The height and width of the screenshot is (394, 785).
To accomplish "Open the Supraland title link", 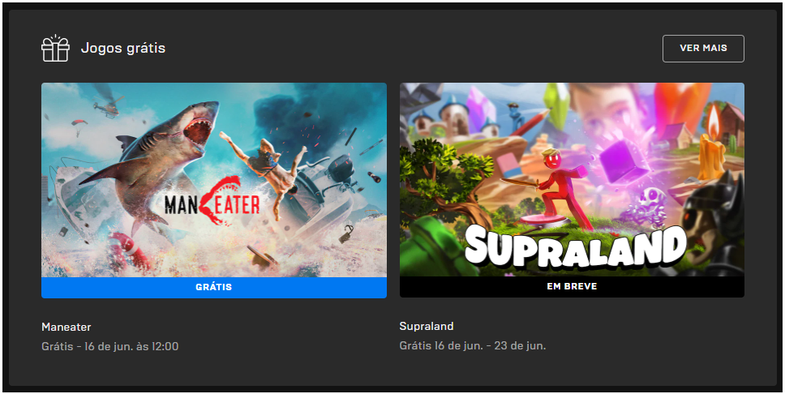I will [x=427, y=327].
